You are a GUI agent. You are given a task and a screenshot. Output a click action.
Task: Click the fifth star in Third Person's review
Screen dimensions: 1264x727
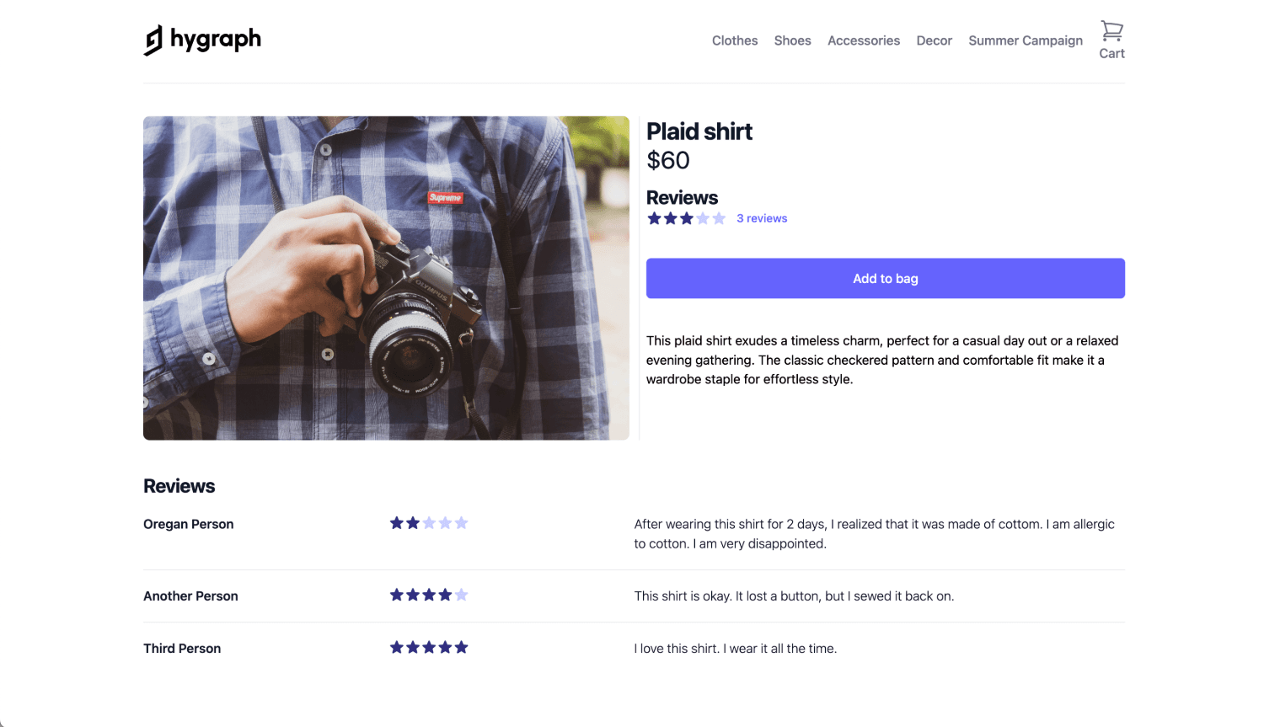[461, 647]
